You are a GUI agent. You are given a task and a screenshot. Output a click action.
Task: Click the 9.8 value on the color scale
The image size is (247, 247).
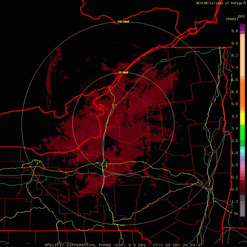pos(235,31)
